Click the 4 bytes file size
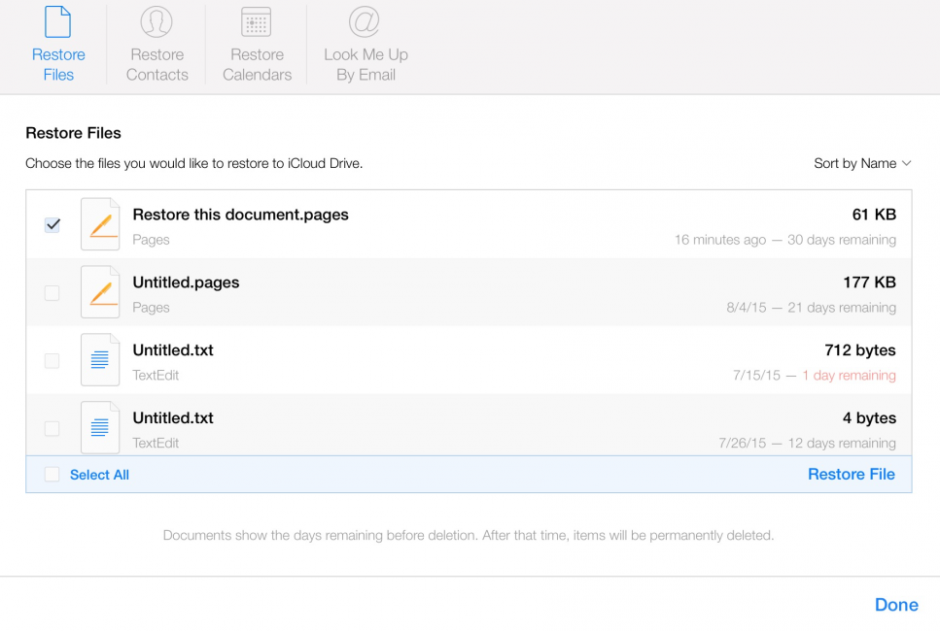 869,417
